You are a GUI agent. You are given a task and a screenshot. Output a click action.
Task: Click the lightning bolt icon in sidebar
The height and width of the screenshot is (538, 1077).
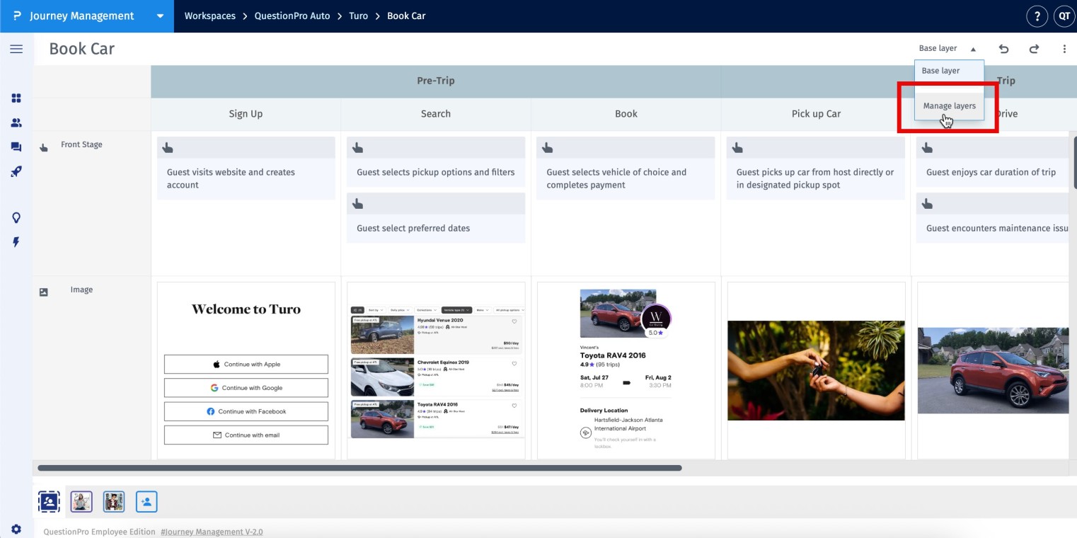tap(16, 242)
